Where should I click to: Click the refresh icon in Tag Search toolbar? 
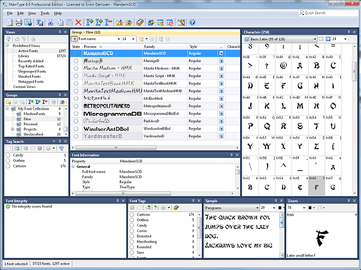(x=17, y=148)
